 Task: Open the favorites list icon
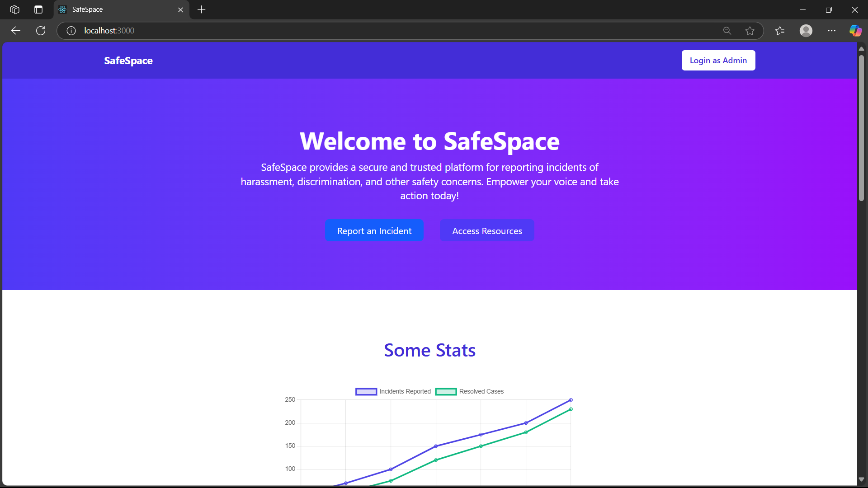(x=780, y=31)
